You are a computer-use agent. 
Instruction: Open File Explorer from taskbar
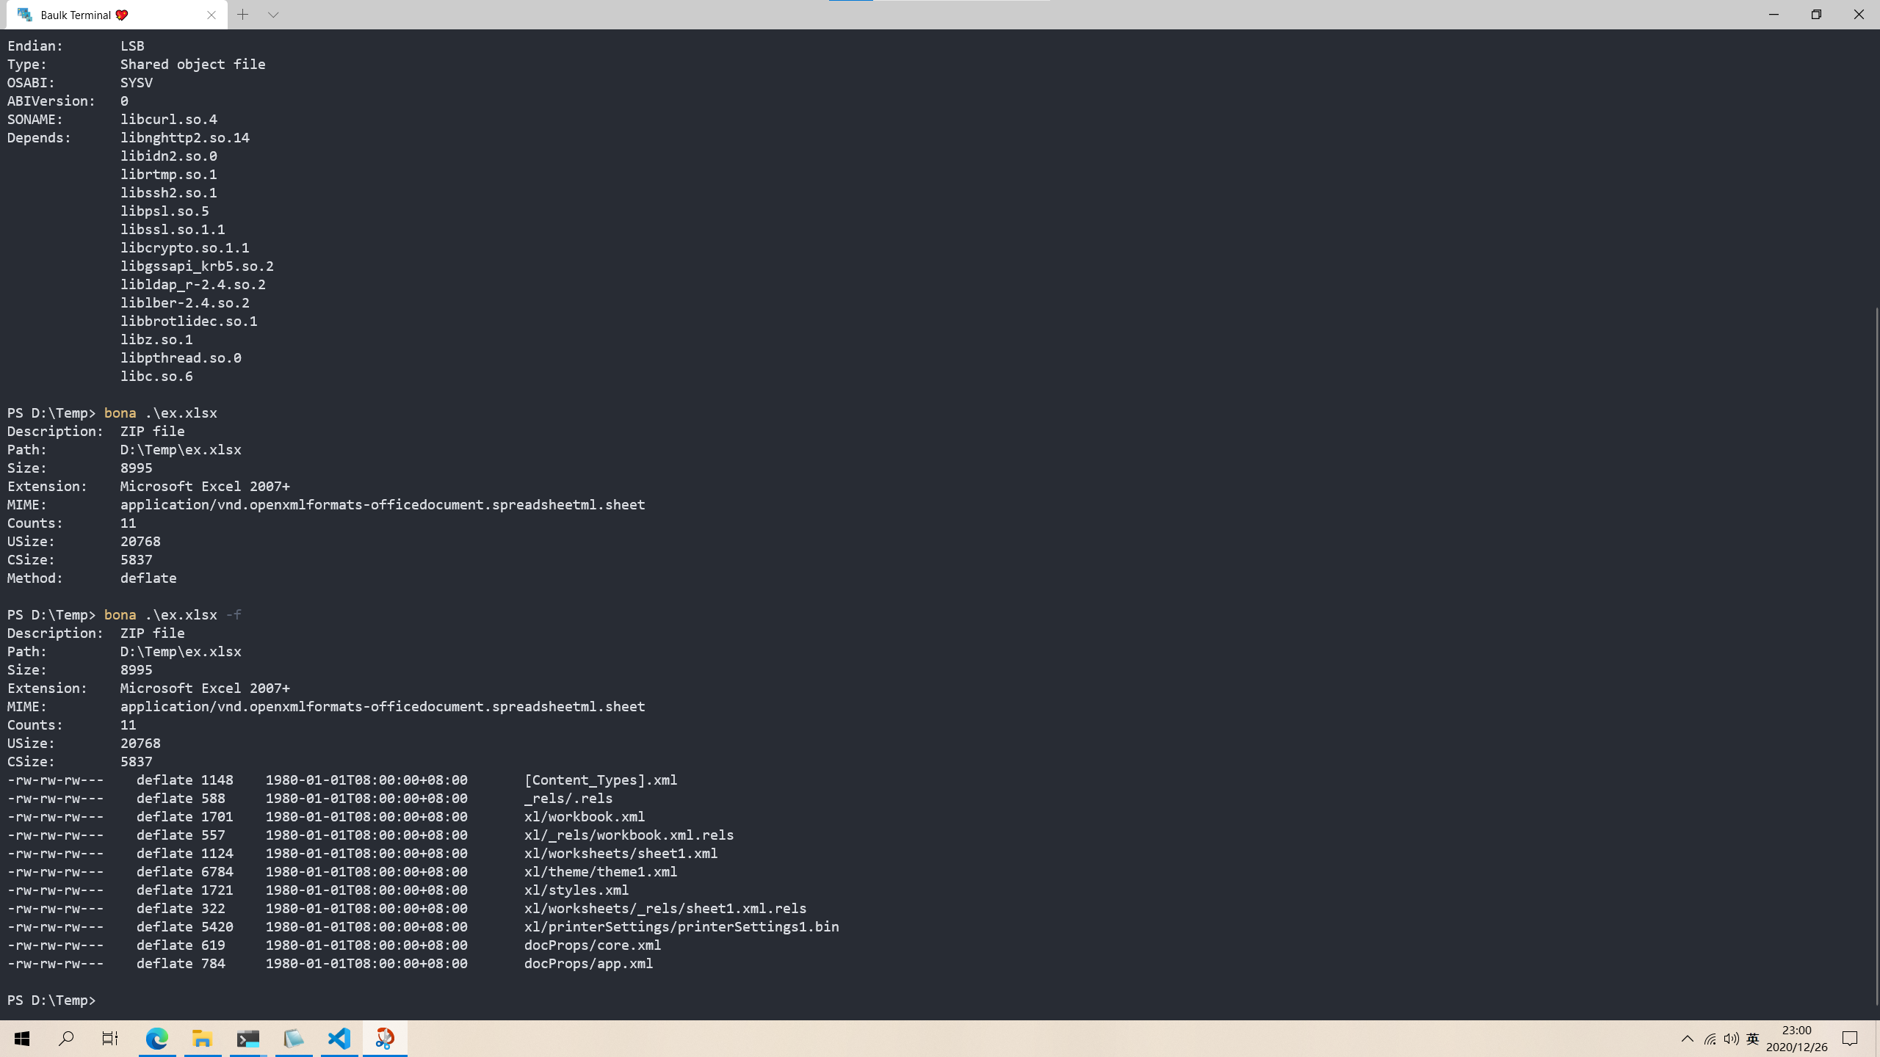pyautogui.click(x=203, y=1039)
